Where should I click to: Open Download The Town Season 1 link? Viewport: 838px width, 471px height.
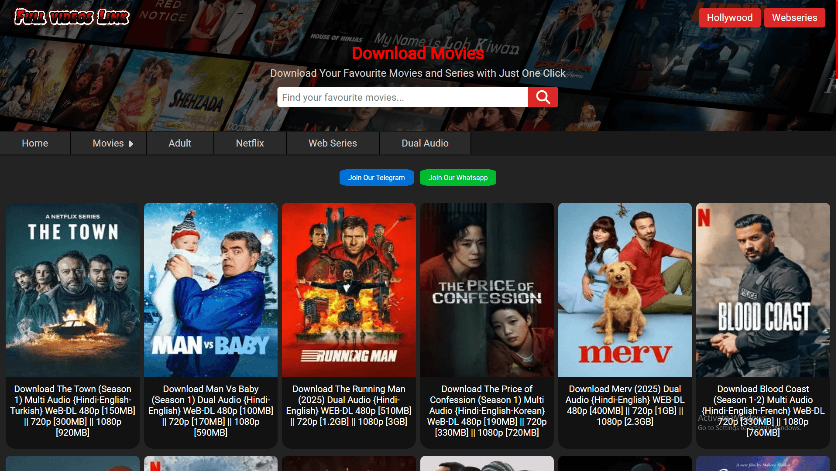point(72,410)
